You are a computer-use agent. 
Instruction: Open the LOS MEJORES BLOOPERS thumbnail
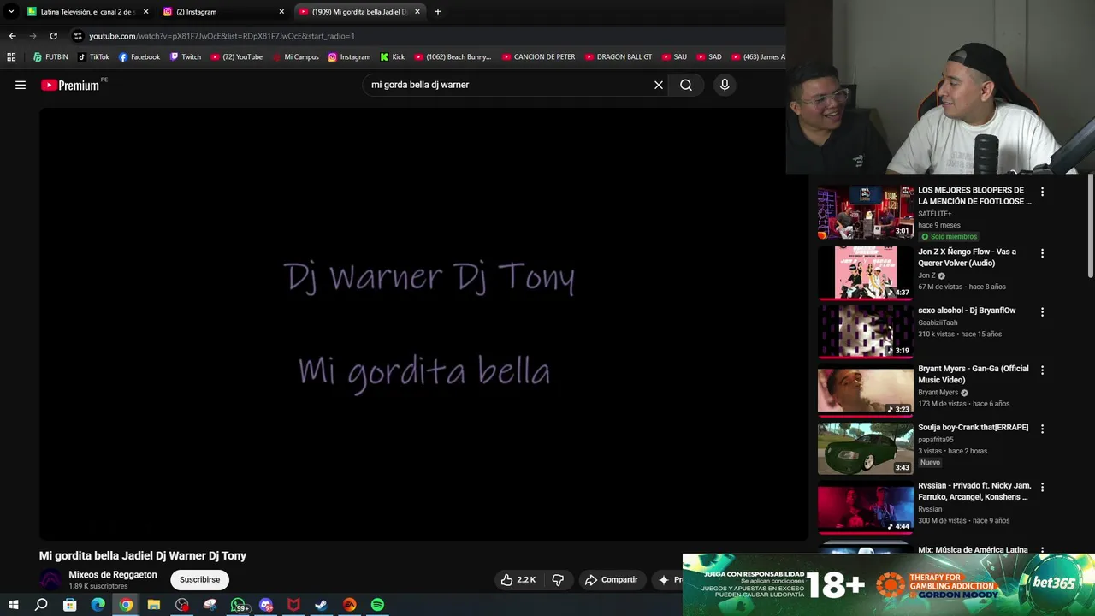(865, 212)
